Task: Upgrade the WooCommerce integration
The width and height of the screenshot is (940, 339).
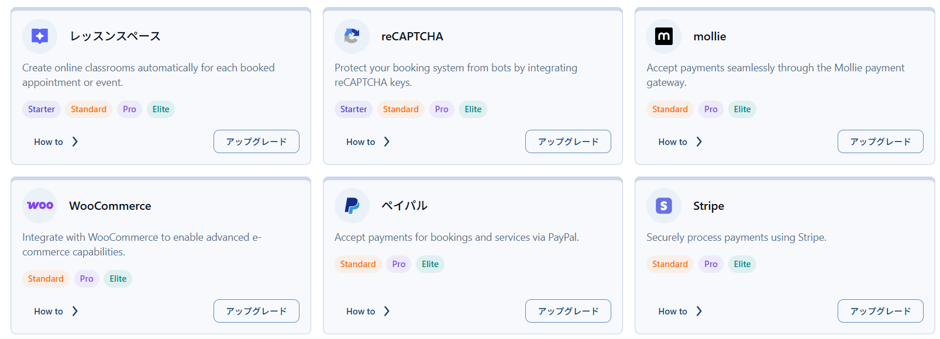Action: click(x=256, y=311)
